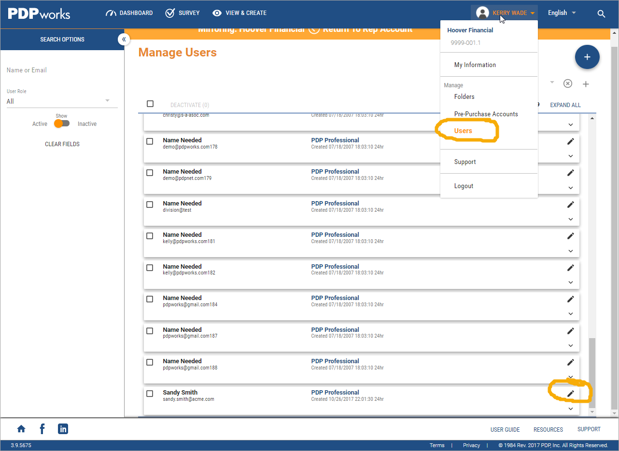Expand the kelly@pdpworks.com181 user row

[571, 251]
